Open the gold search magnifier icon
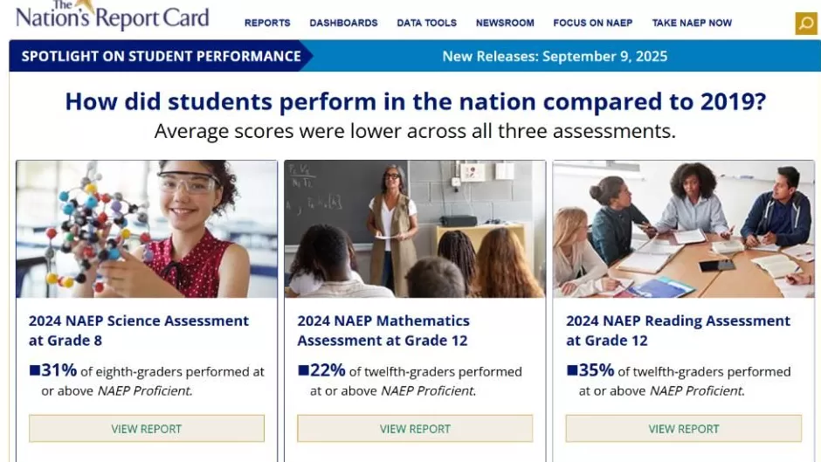The height and width of the screenshot is (462, 821). 805,24
